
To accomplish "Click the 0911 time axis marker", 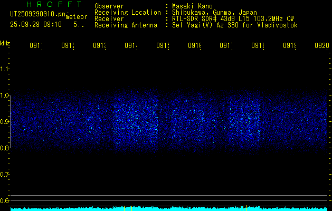I will pyautogui.click(x=36, y=45).
